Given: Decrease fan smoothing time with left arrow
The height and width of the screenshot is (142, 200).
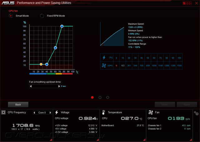Looking at the screenshot, I should pos(31,86).
